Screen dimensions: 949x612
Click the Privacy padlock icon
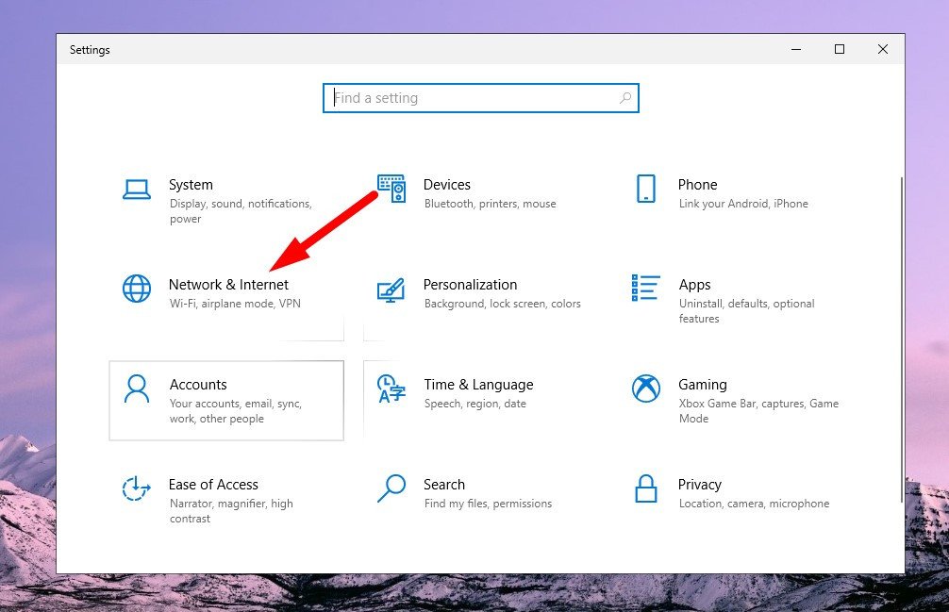(646, 488)
